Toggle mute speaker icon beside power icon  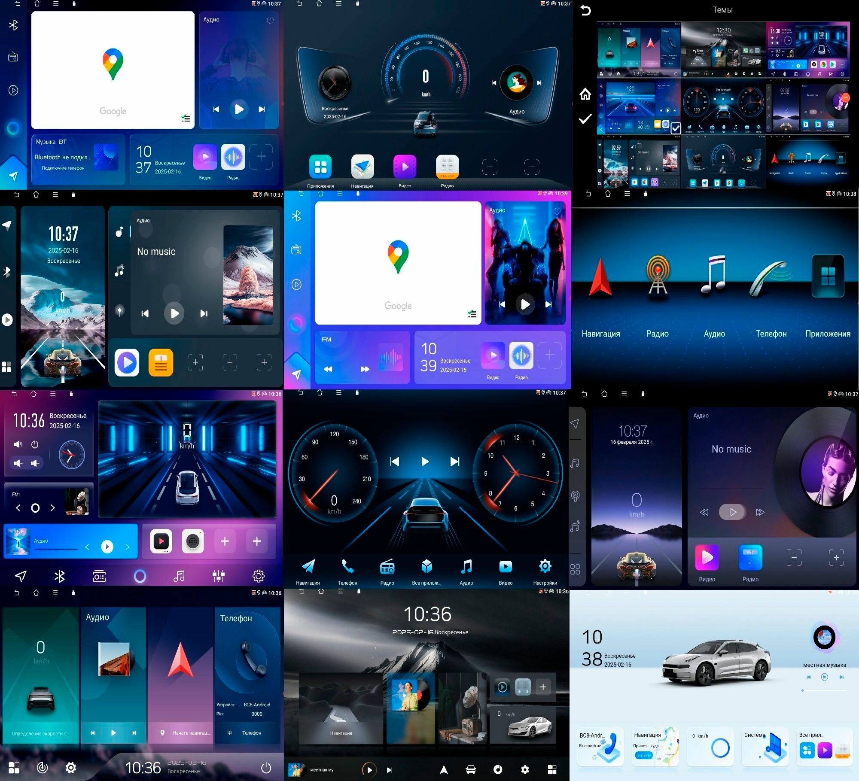coord(18,444)
